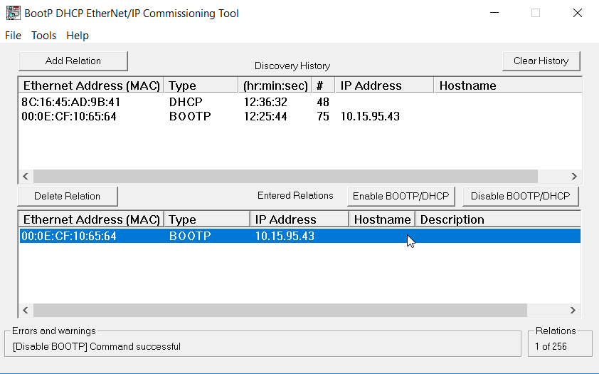Click Enable BOOTP/DHCP button

tap(401, 196)
